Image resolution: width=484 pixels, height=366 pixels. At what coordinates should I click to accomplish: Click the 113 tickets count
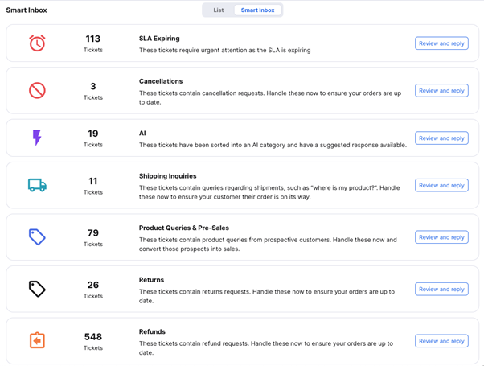[x=93, y=39]
